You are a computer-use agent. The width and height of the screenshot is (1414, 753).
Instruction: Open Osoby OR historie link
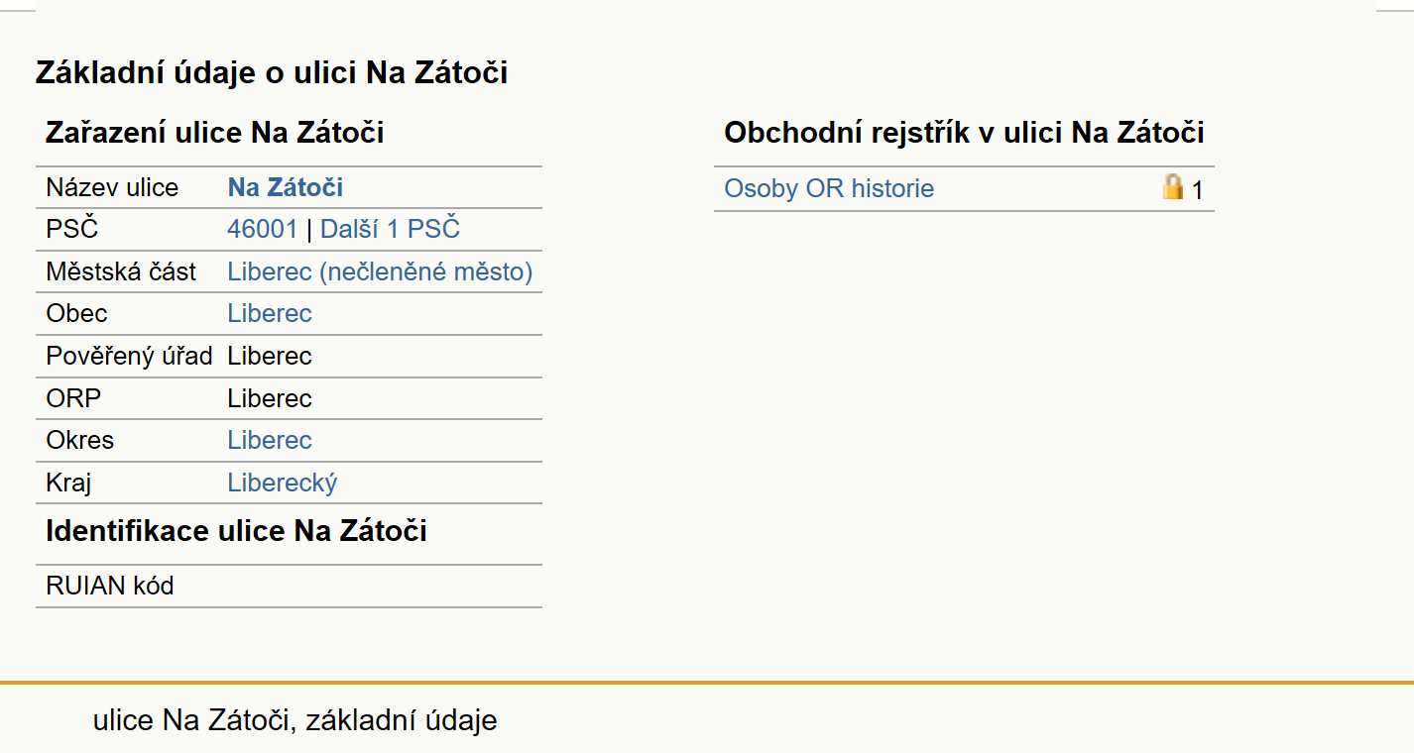click(x=829, y=188)
